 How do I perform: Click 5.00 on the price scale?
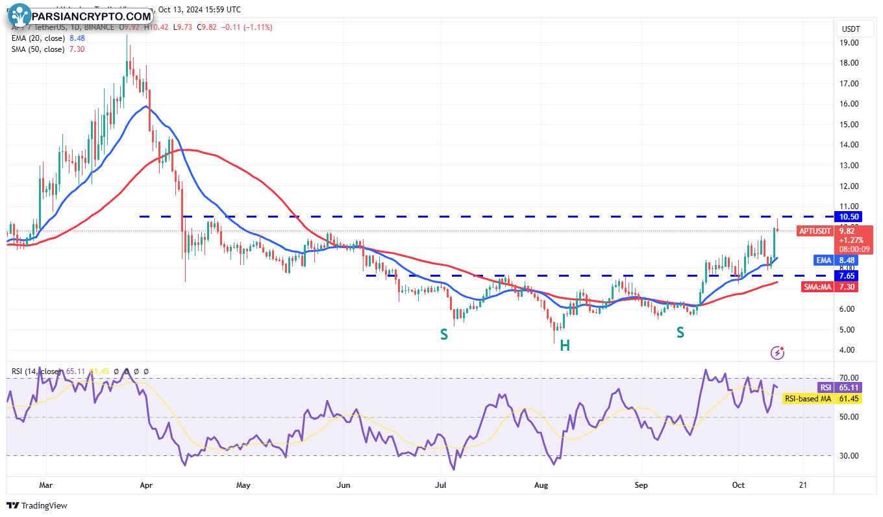847,330
